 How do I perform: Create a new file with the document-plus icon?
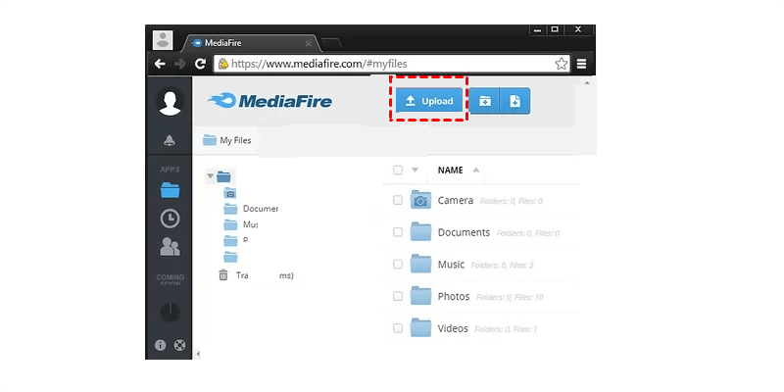coord(515,101)
